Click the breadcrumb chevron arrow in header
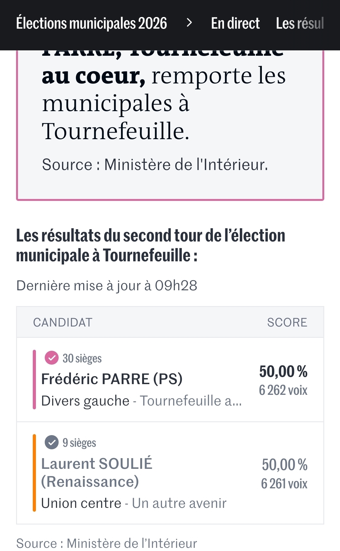The image size is (340, 551). pyautogui.click(x=189, y=23)
